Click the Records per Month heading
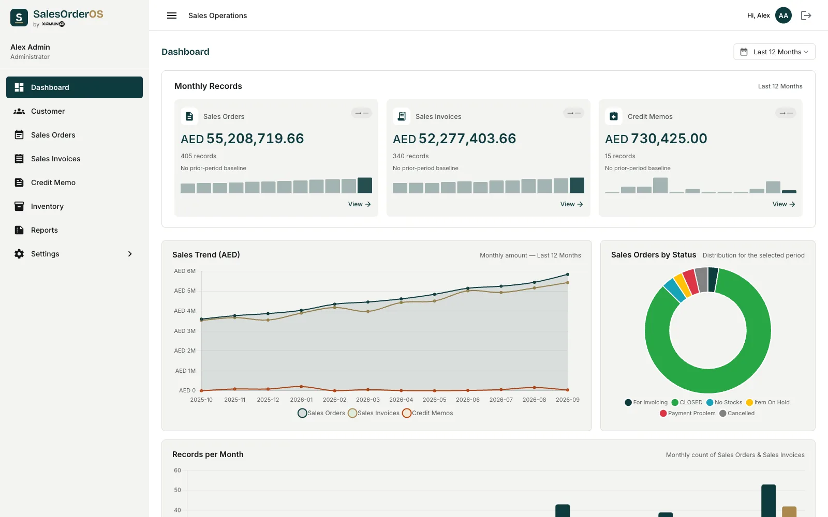 coord(208,454)
